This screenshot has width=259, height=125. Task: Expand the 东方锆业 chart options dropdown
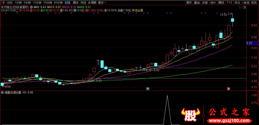click(x=31, y=7)
